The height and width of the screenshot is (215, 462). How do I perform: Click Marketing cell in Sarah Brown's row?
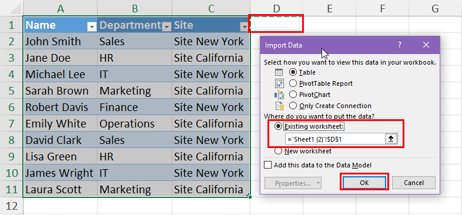pos(135,90)
